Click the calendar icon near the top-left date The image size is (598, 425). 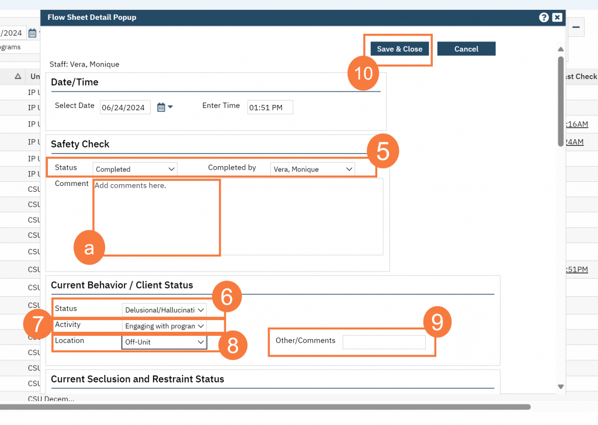[x=33, y=33]
